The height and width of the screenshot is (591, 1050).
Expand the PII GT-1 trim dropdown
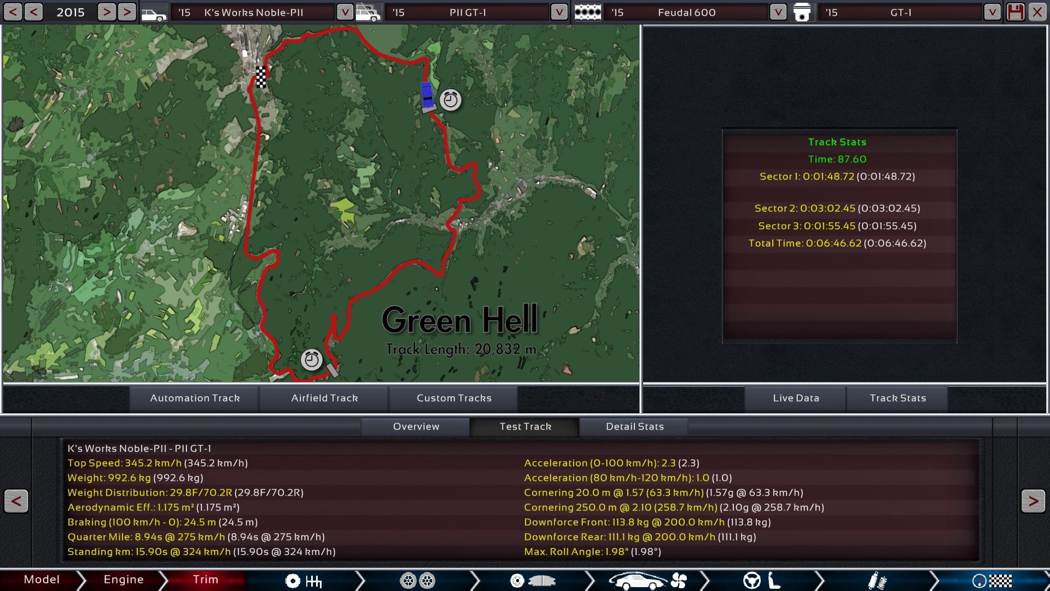[559, 12]
